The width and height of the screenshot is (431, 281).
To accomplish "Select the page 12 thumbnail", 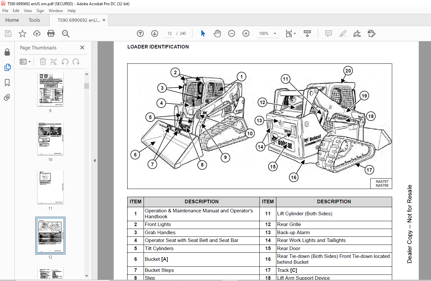I will pos(51,236).
